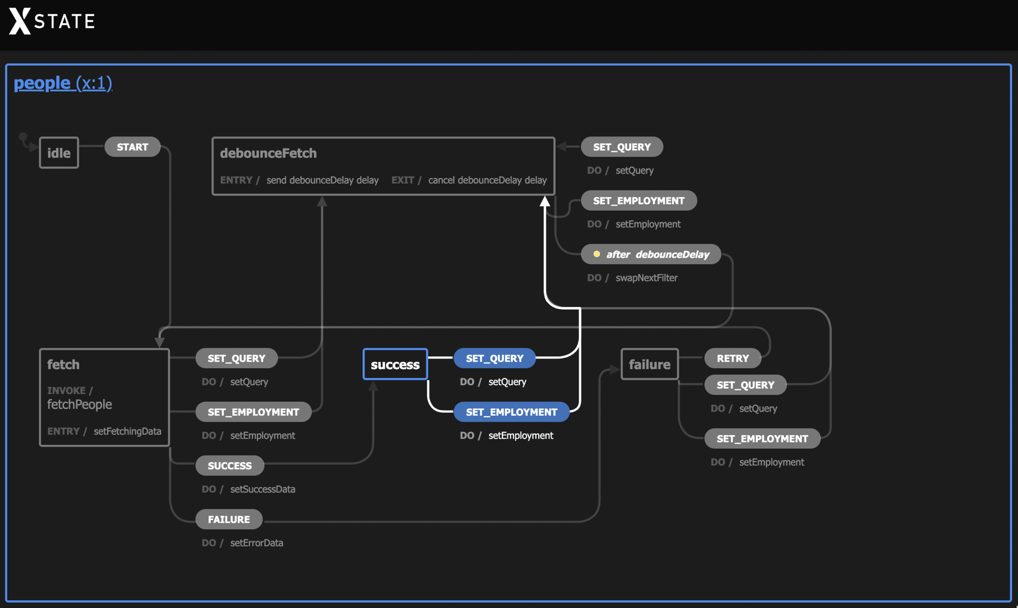The image size is (1018, 608).
Task: Click the XState logo
Action: tap(52, 21)
